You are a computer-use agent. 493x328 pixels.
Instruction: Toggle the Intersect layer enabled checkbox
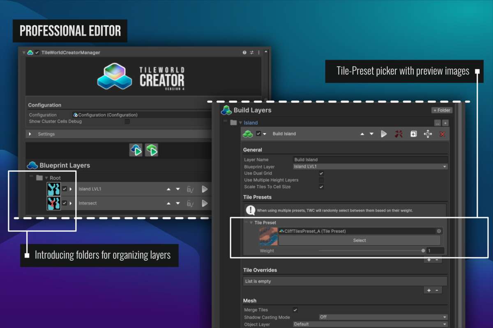(65, 203)
